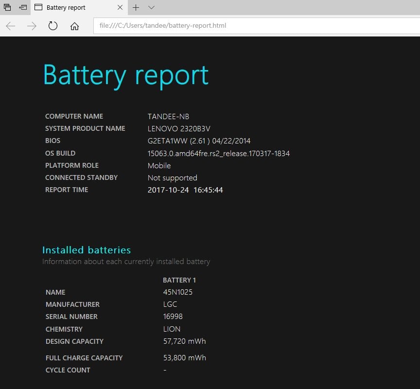Show tab previews chevron
Viewport: 420px width, 389px height.
click(x=151, y=7)
